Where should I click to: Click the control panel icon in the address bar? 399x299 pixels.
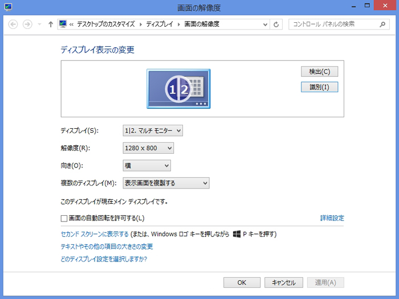pyautogui.click(x=63, y=24)
